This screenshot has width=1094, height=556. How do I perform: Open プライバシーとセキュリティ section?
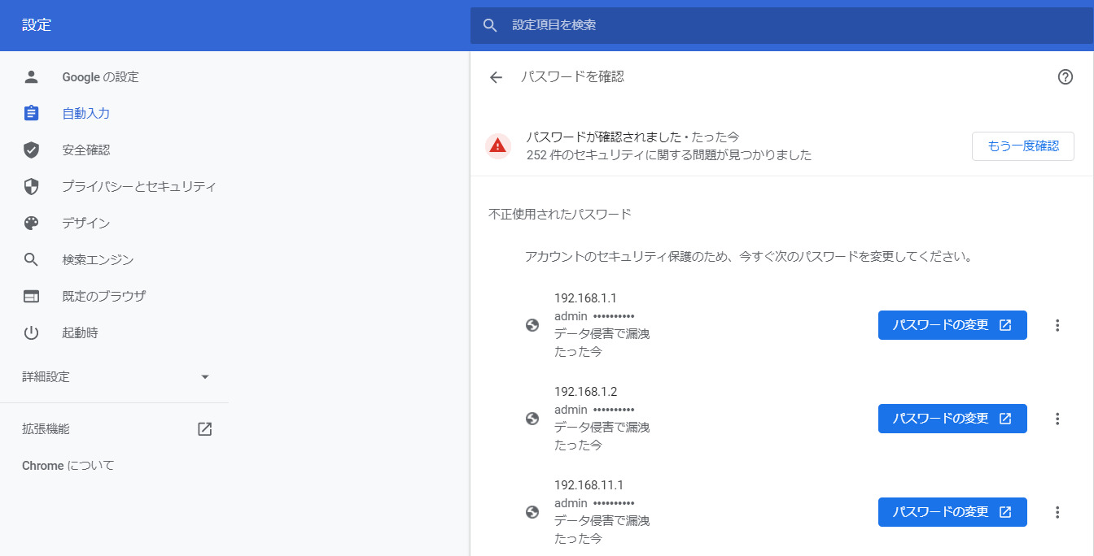point(138,187)
